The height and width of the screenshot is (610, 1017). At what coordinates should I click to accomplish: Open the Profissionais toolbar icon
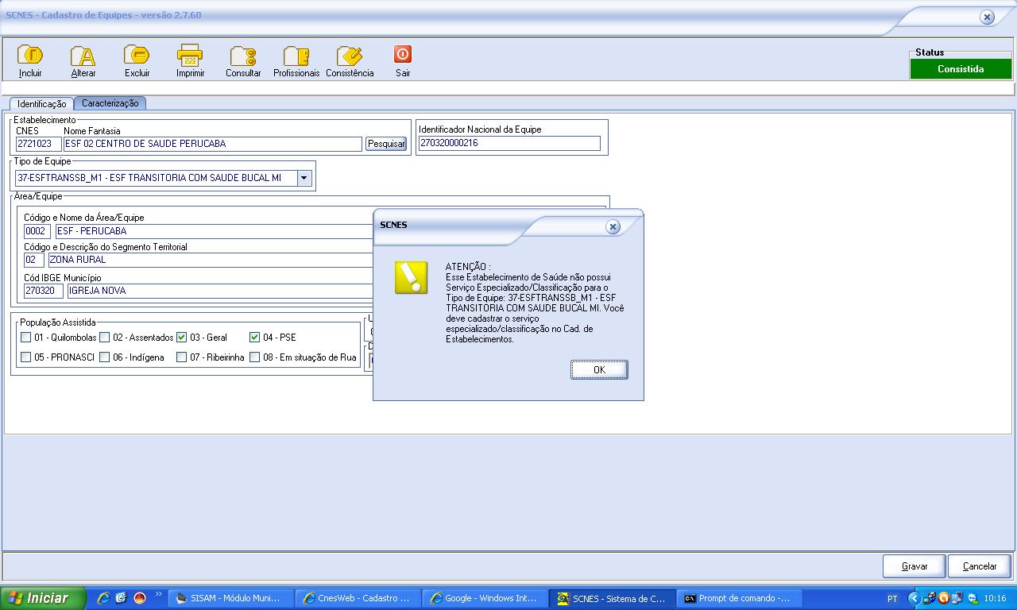[296, 56]
